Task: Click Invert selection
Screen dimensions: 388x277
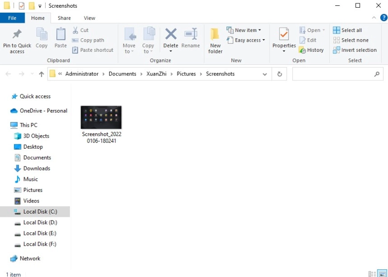Action: 355,50
